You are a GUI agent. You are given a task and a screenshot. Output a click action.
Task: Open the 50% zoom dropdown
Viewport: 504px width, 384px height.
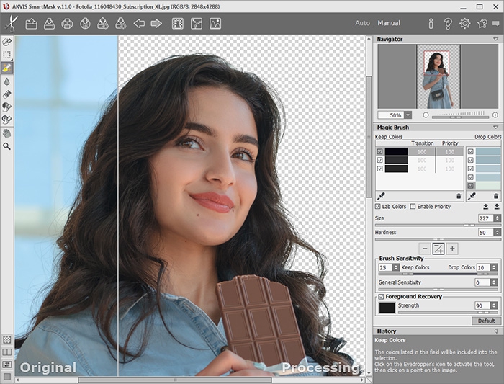pos(408,115)
